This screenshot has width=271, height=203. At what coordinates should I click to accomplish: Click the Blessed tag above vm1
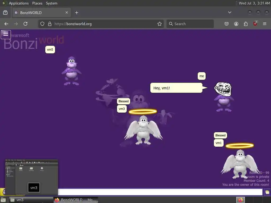220,135
